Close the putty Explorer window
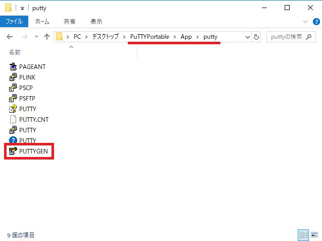Viewport: 322px width, 241px height. (310, 8)
